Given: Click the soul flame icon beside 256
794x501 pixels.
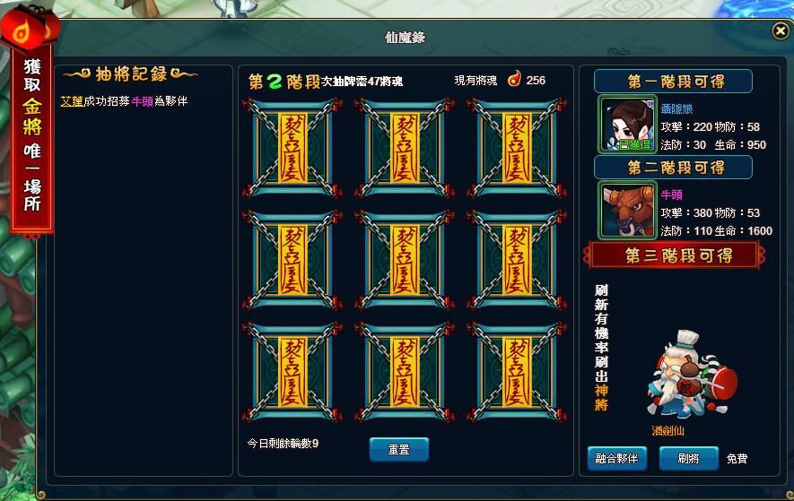Looking at the screenshot, I should point(514,79).
